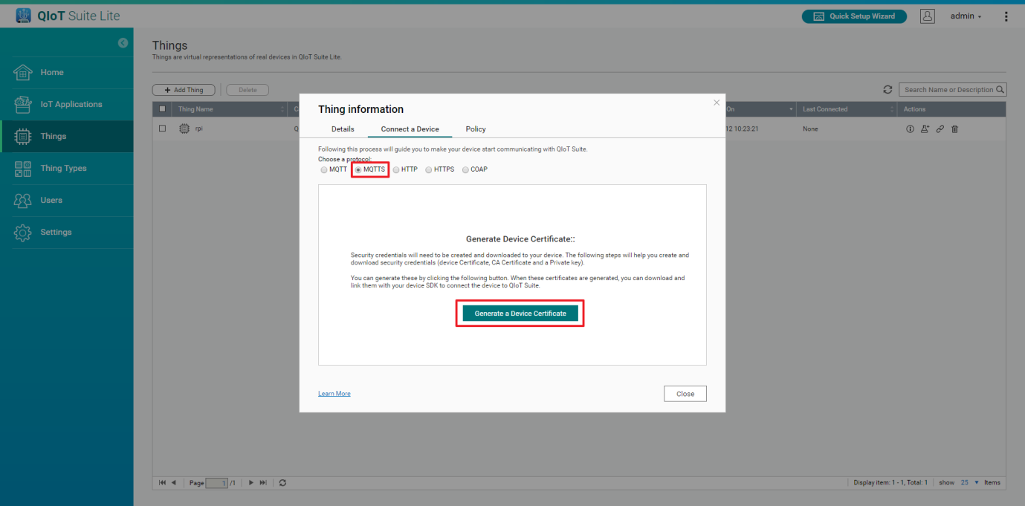Open the Learn More link
Viewport: 1025px width, 506px height.
click(x=334, y=394)
